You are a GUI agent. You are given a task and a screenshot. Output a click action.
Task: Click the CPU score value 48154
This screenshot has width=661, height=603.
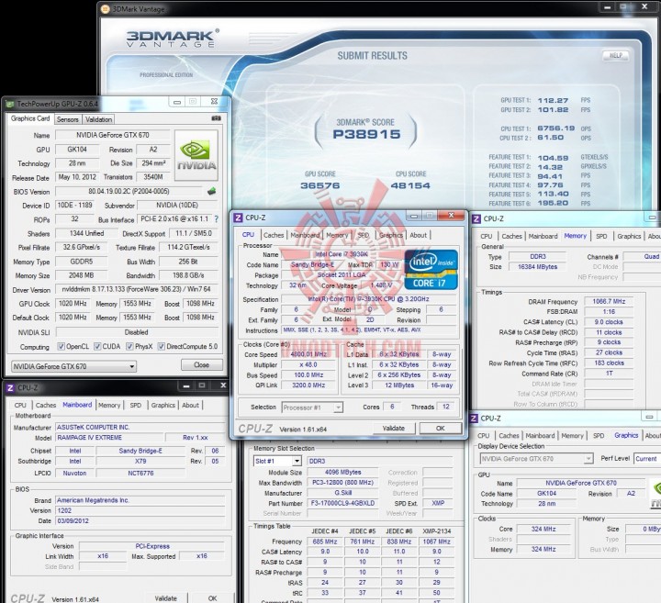coord(410,185)
